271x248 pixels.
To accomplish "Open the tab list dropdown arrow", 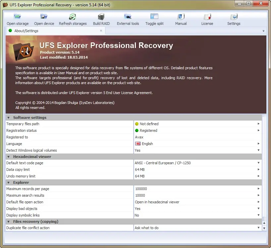I will 263,31.
